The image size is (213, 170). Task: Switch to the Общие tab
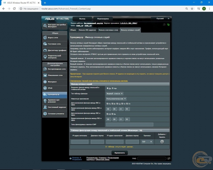coord(73,30)
